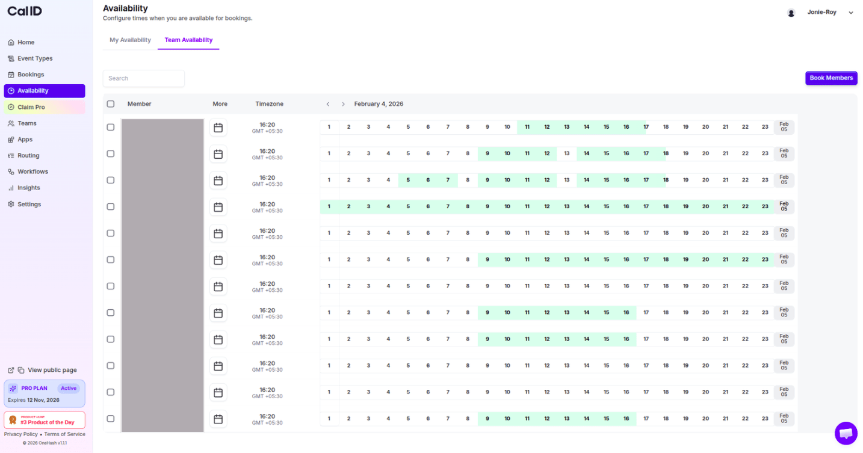Open calendar icon in the last member row
This screenshot has height=453, width=863.
pos(218,419)
